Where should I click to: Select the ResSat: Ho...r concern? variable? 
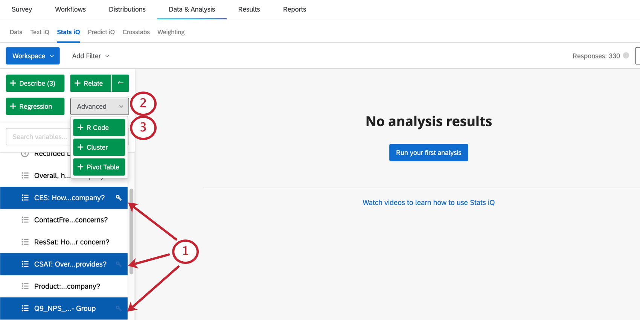[64, 242]
